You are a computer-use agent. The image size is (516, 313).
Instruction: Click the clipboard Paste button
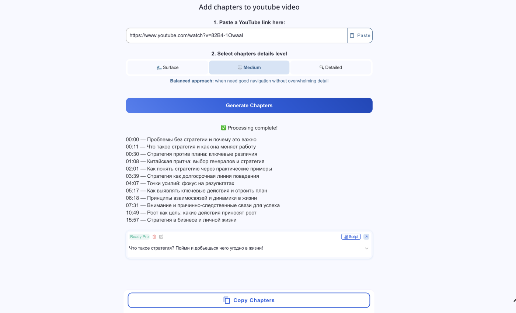[x=360, y=35]
